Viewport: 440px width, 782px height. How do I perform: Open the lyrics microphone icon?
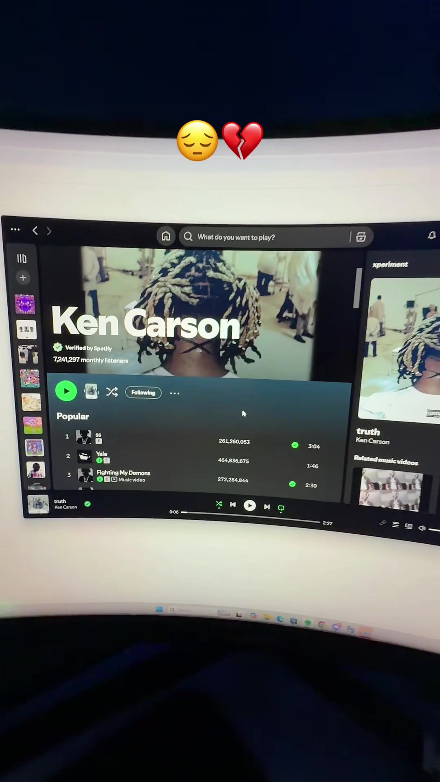383,523
